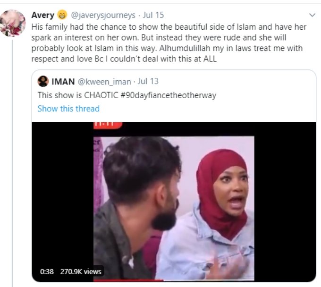Viewport: 321px width, 287px height.
Task: Click the 270.9K views counter
Action: 81,271
